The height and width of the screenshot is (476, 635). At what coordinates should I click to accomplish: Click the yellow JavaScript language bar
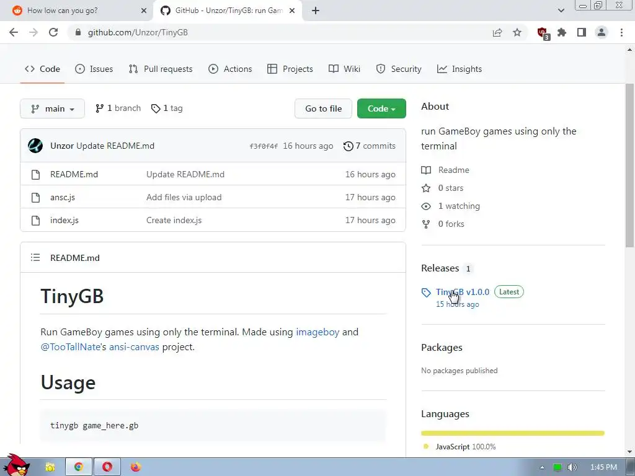click(513, 433)
